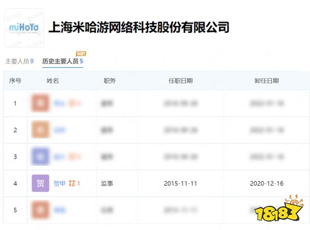Open the miHoYo company logo
This screenshot has width=310, height=230.
[x=24, y=28]
